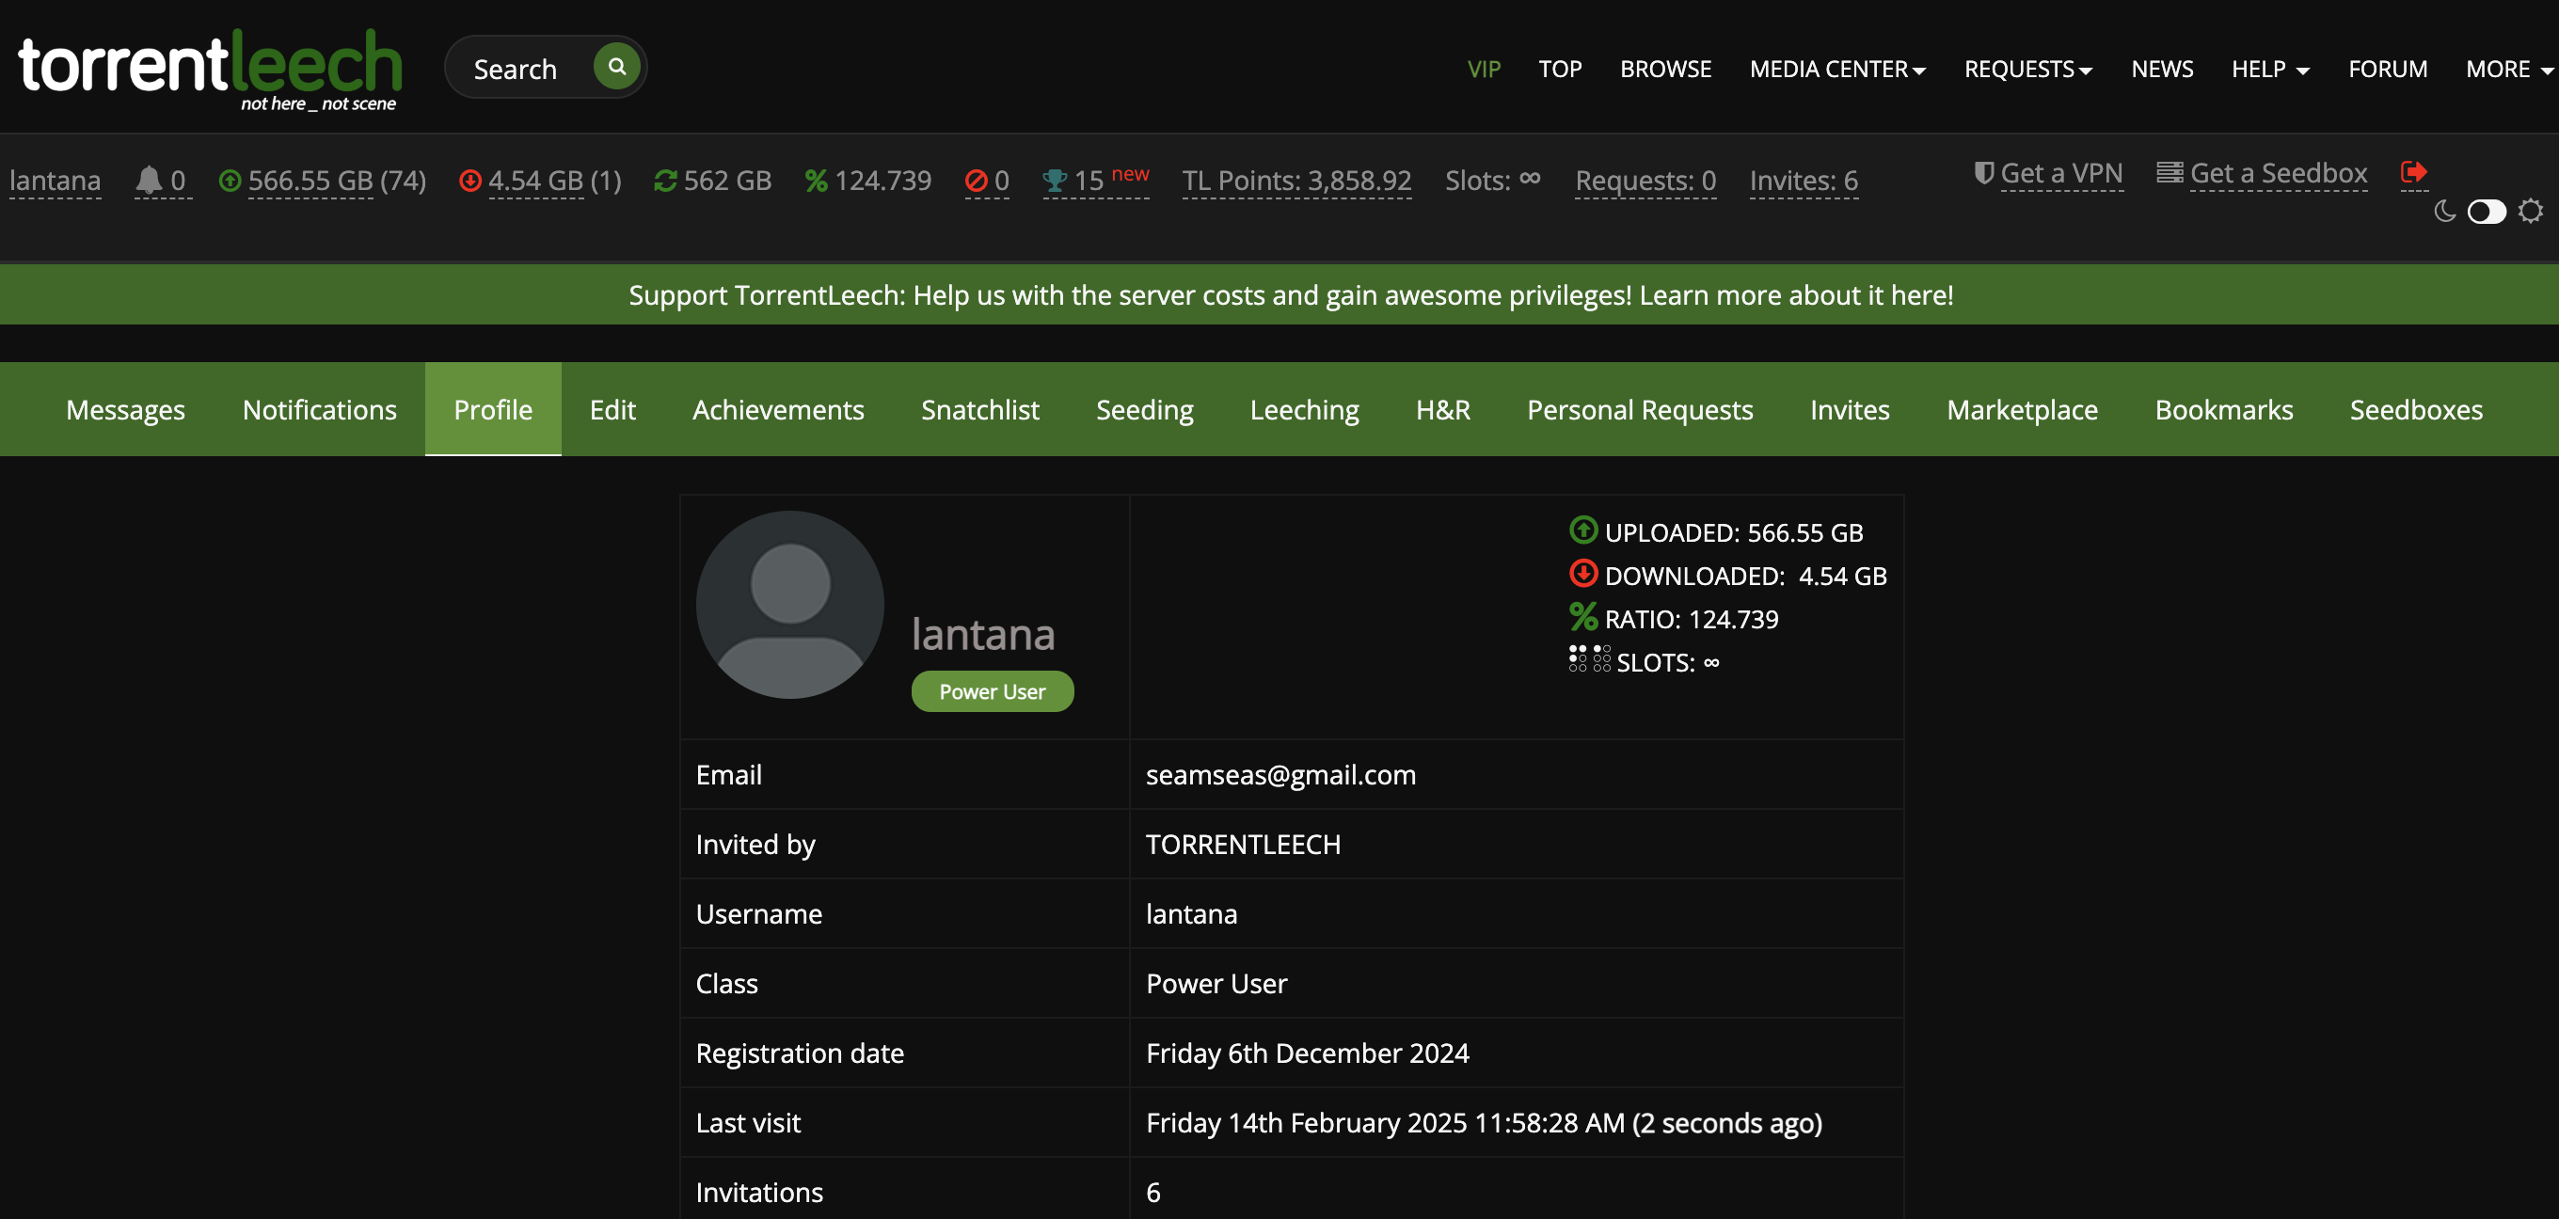Viewport: 2559px width, 1219px height.
Task: Click TL Points: 3,858.92 link
Action: [x=1296, y=181]
